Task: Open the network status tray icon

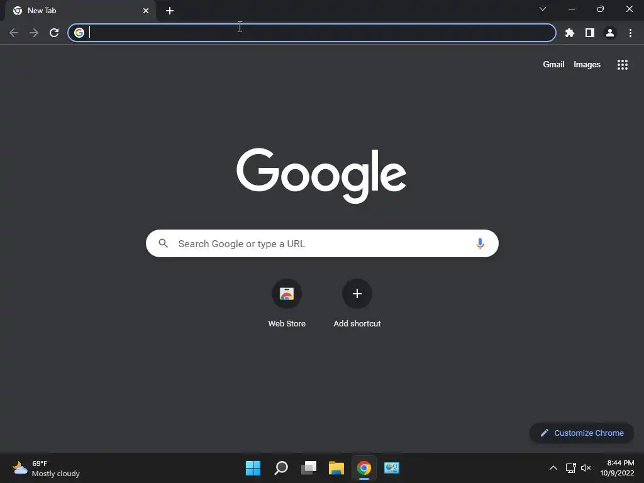Action: (x=570, y=468)
